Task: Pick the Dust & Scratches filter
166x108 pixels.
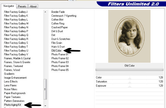Action: [x=61, y=39]
